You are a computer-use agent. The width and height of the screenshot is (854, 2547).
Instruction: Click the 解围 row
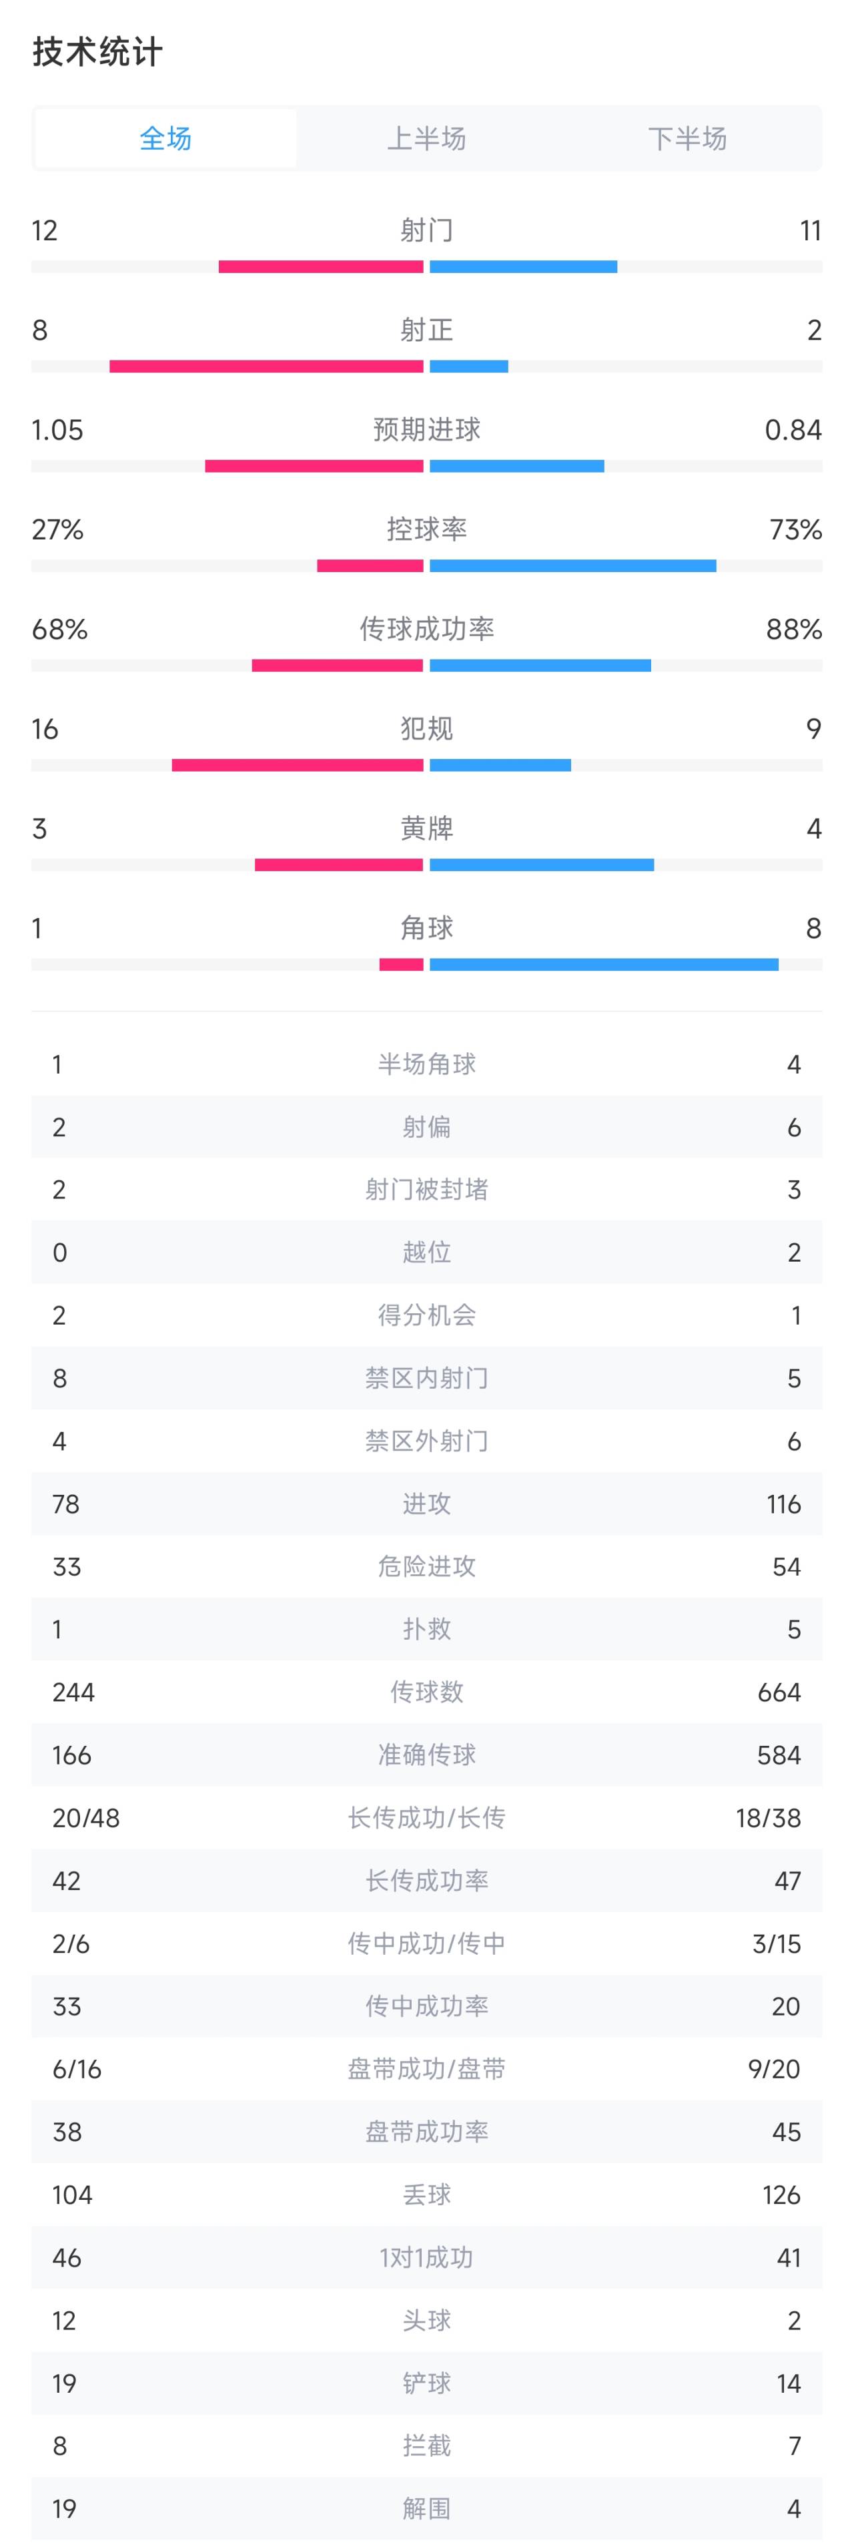pos(427,2508)
